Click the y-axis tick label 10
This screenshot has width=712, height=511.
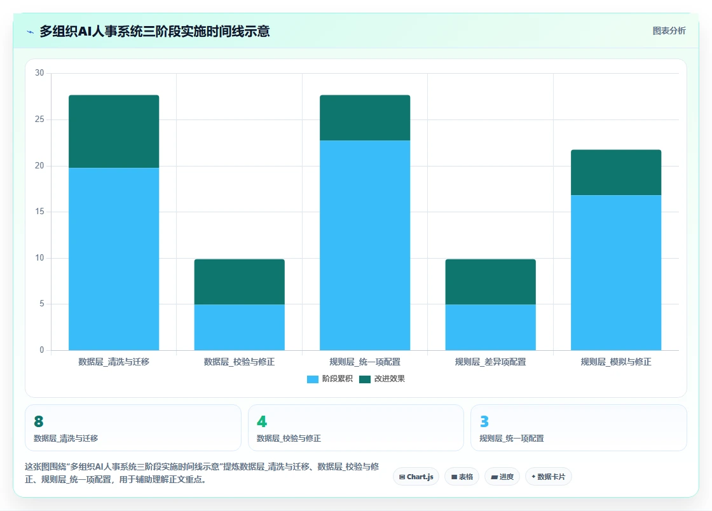39,258
